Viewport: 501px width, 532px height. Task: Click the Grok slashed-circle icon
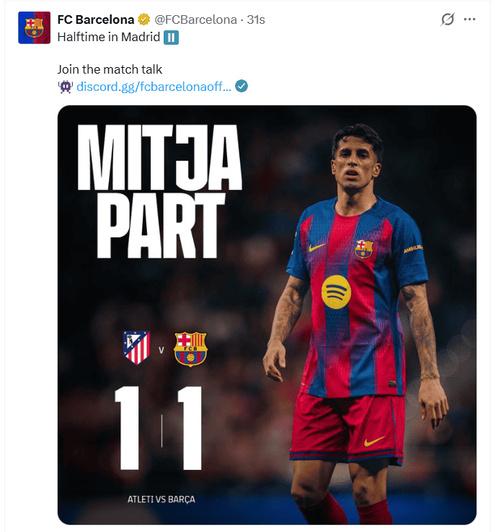click(x=448, y=20)
